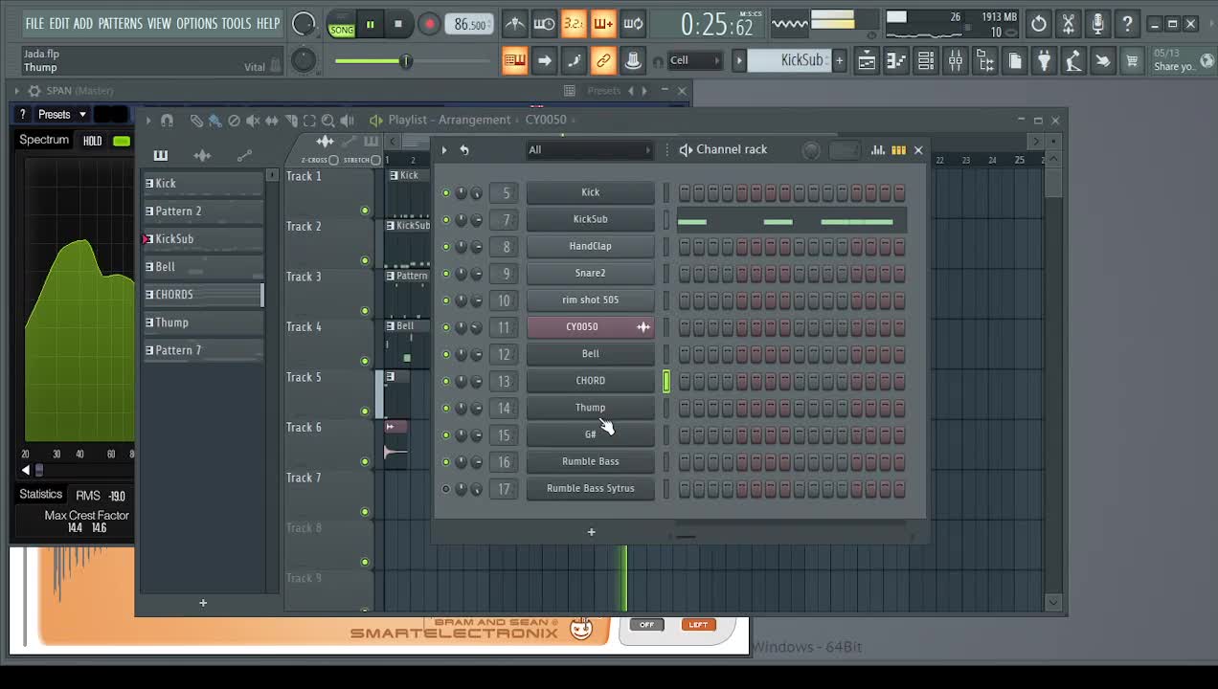Select the Kick pattern in picker
Viewport: 1218px width, 689px height.
[x=203, y=184]
